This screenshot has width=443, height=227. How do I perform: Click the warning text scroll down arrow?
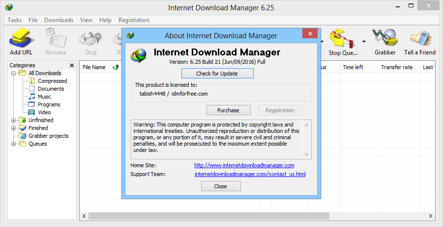(x=307, y=154)
